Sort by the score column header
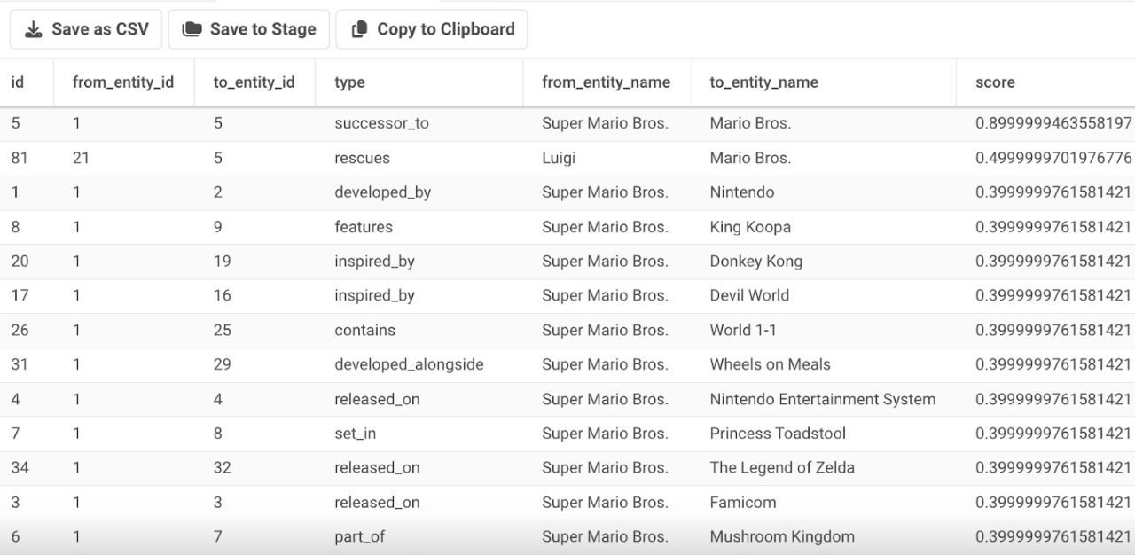Image resolution: width=1135 pixels, height=555 pixels. (995, 82)
